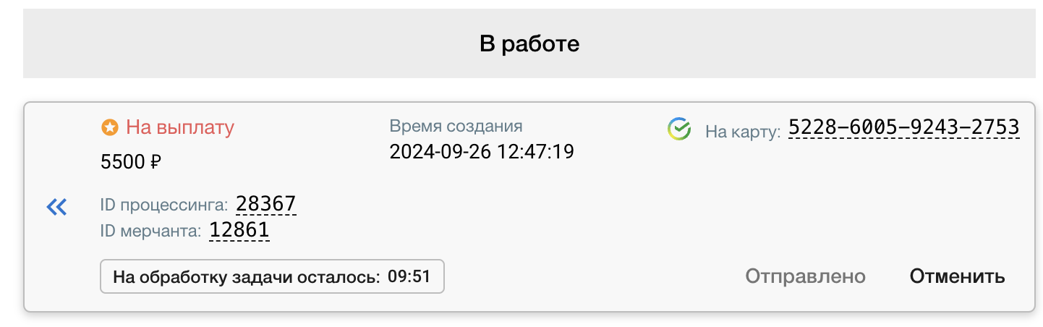Click the "На карту" label
This screenshot has width=1043, height=327.
(x=743, y=131)
